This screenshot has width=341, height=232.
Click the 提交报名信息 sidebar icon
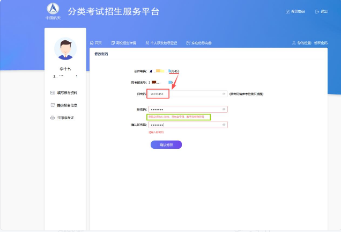coord(53,105)
